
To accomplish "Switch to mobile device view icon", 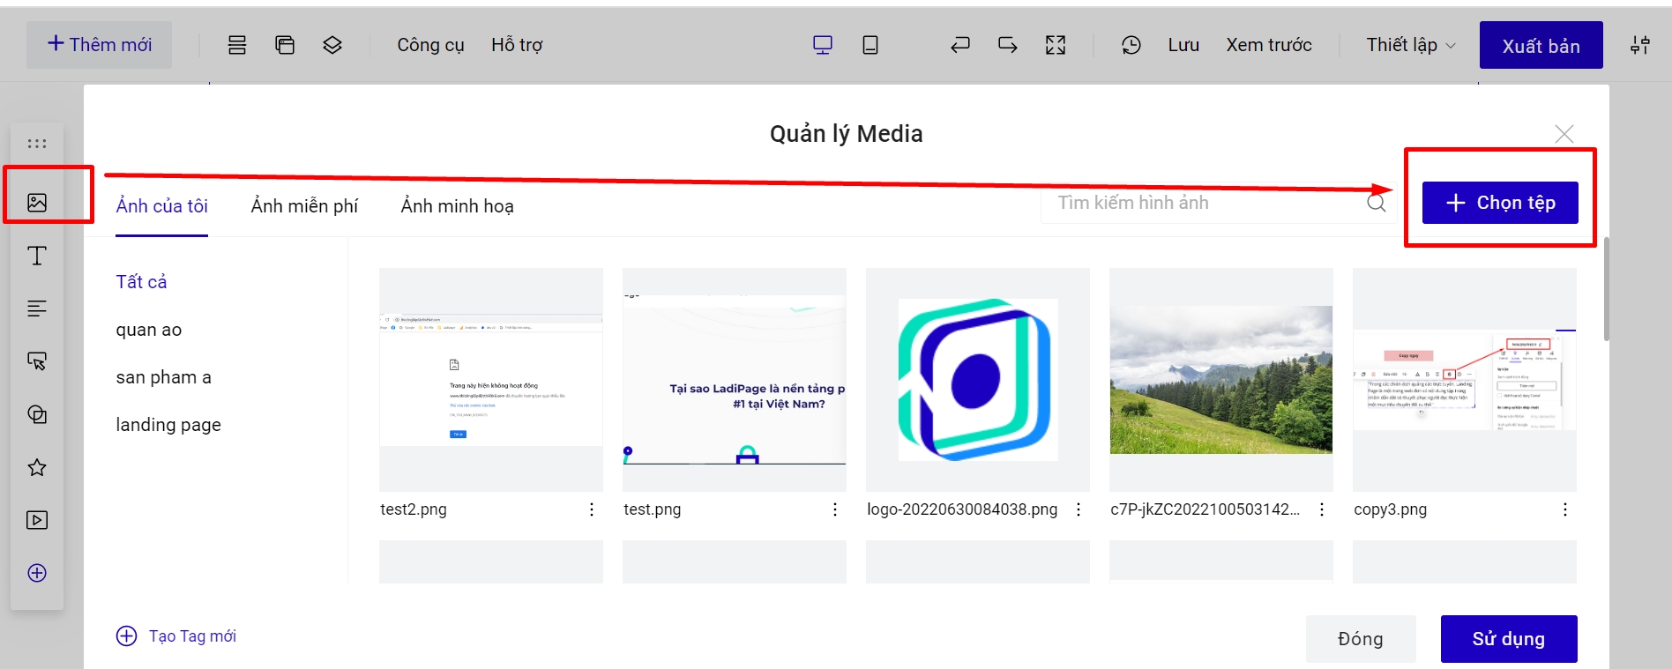I will coord(870,45).
